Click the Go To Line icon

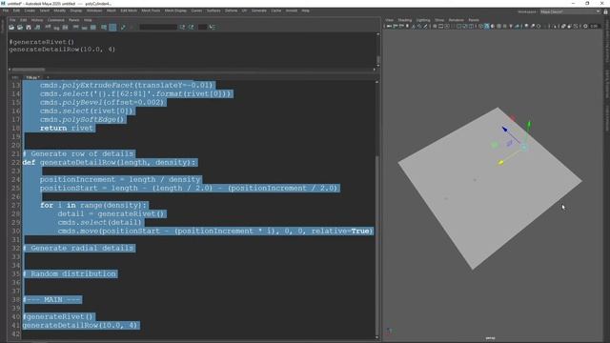[213, 28]
